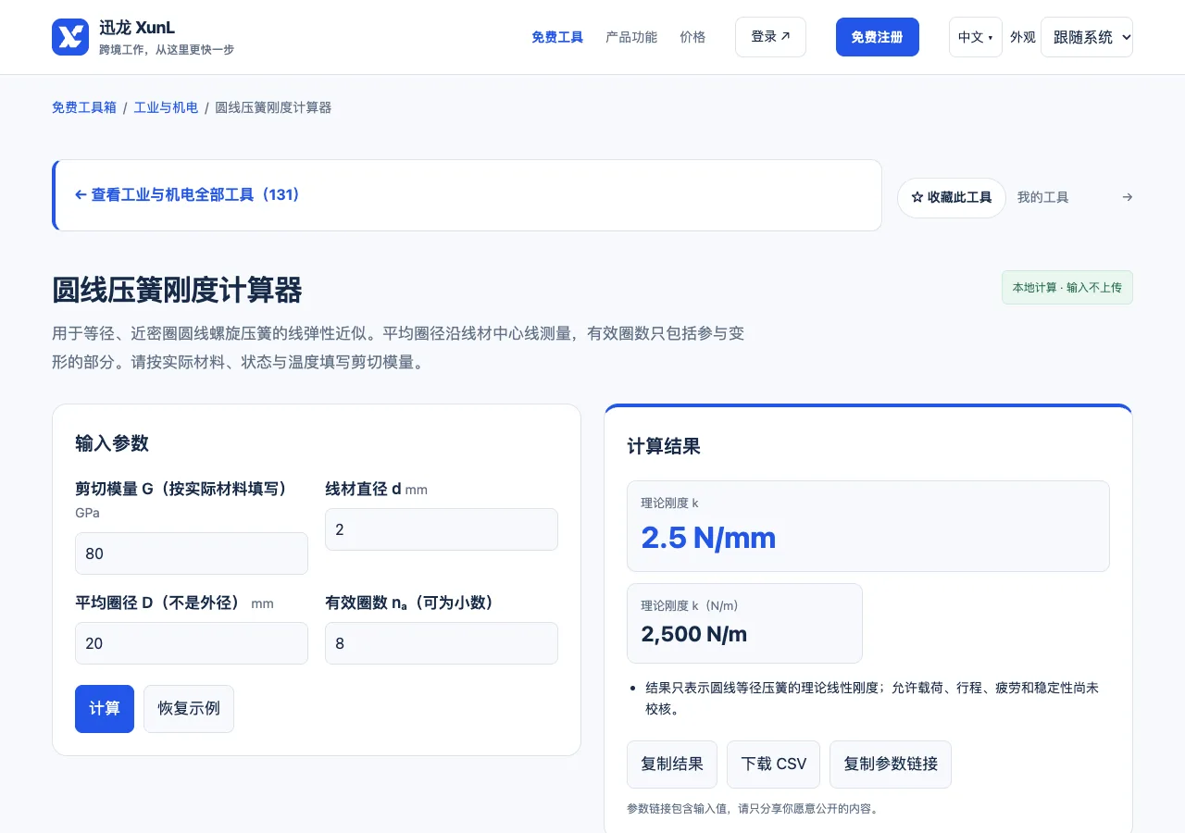This screenshot has width=1185, height=833.
Task: Click the 登录 button
Action: (770, 37)
